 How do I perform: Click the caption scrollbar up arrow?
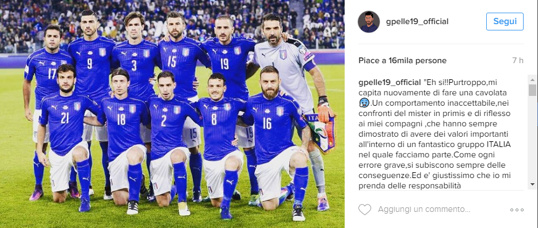532,79
